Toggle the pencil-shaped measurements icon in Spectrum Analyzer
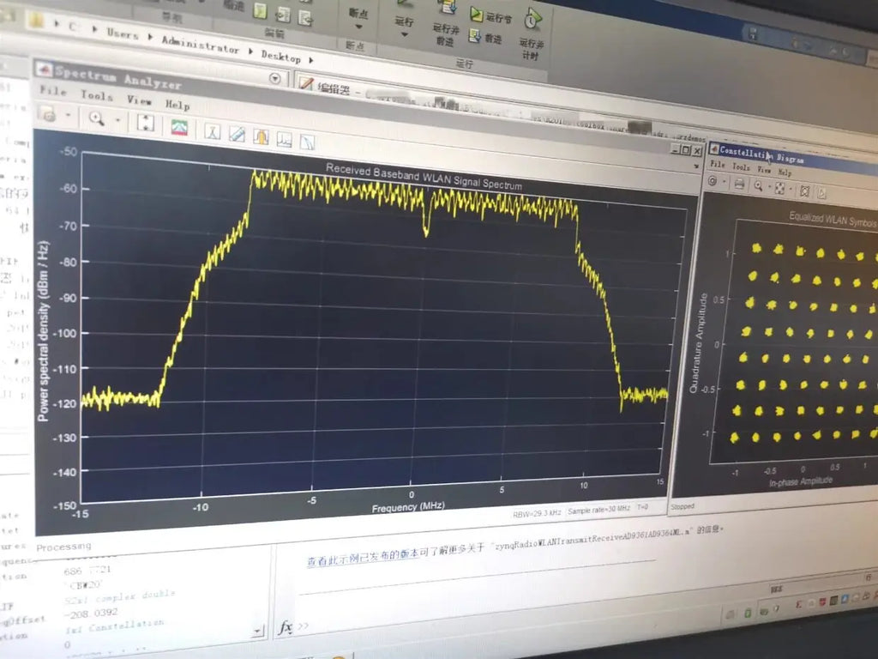The width and height of the screenshot is (878, 659). 237,135
